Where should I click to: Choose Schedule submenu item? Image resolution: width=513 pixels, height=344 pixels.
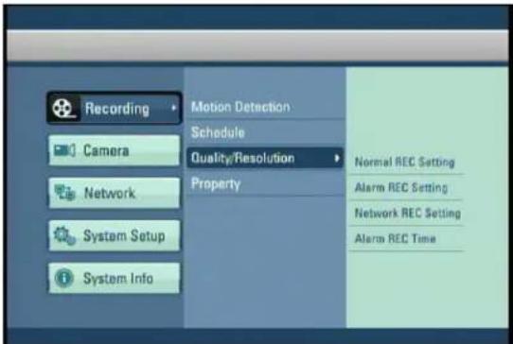218,132
